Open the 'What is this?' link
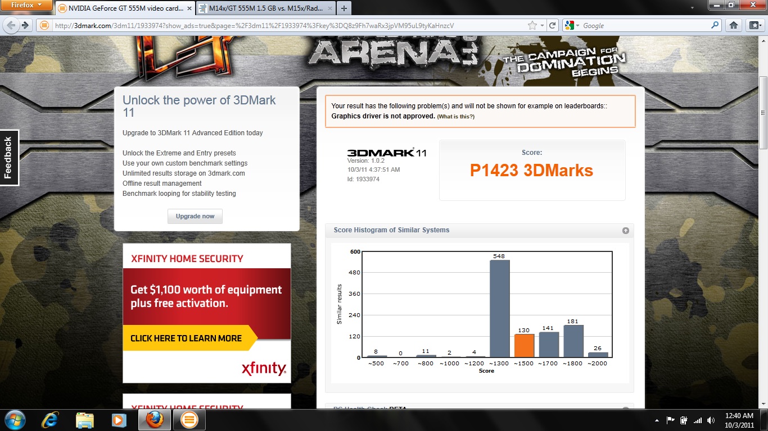768x431 pixels. [x=456, y=116]
